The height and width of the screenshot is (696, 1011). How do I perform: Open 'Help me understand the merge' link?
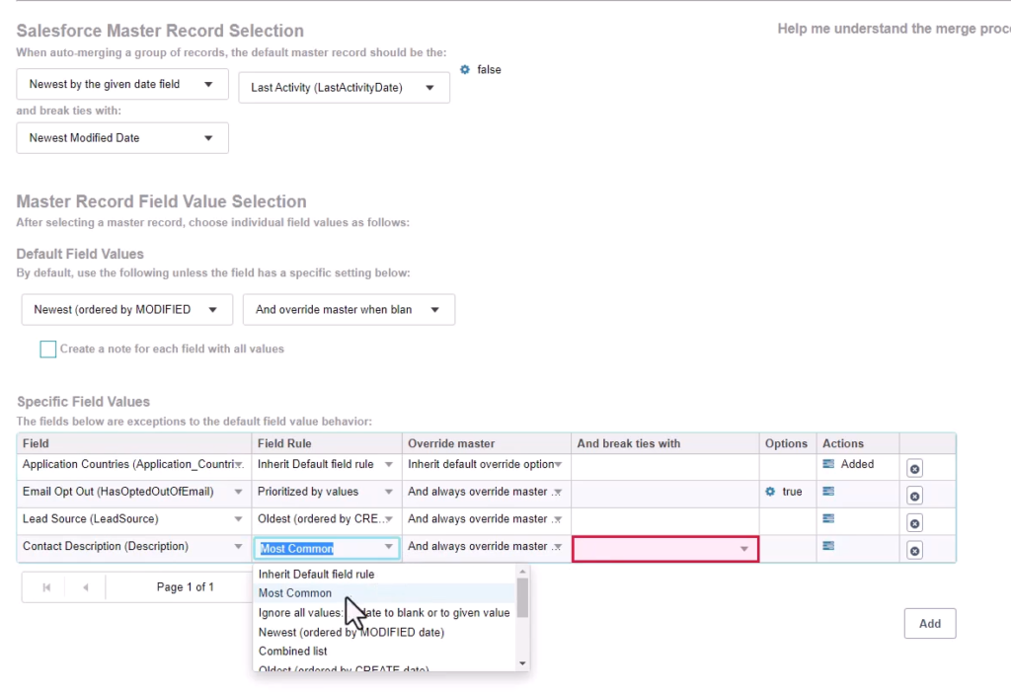coord(894,29)
